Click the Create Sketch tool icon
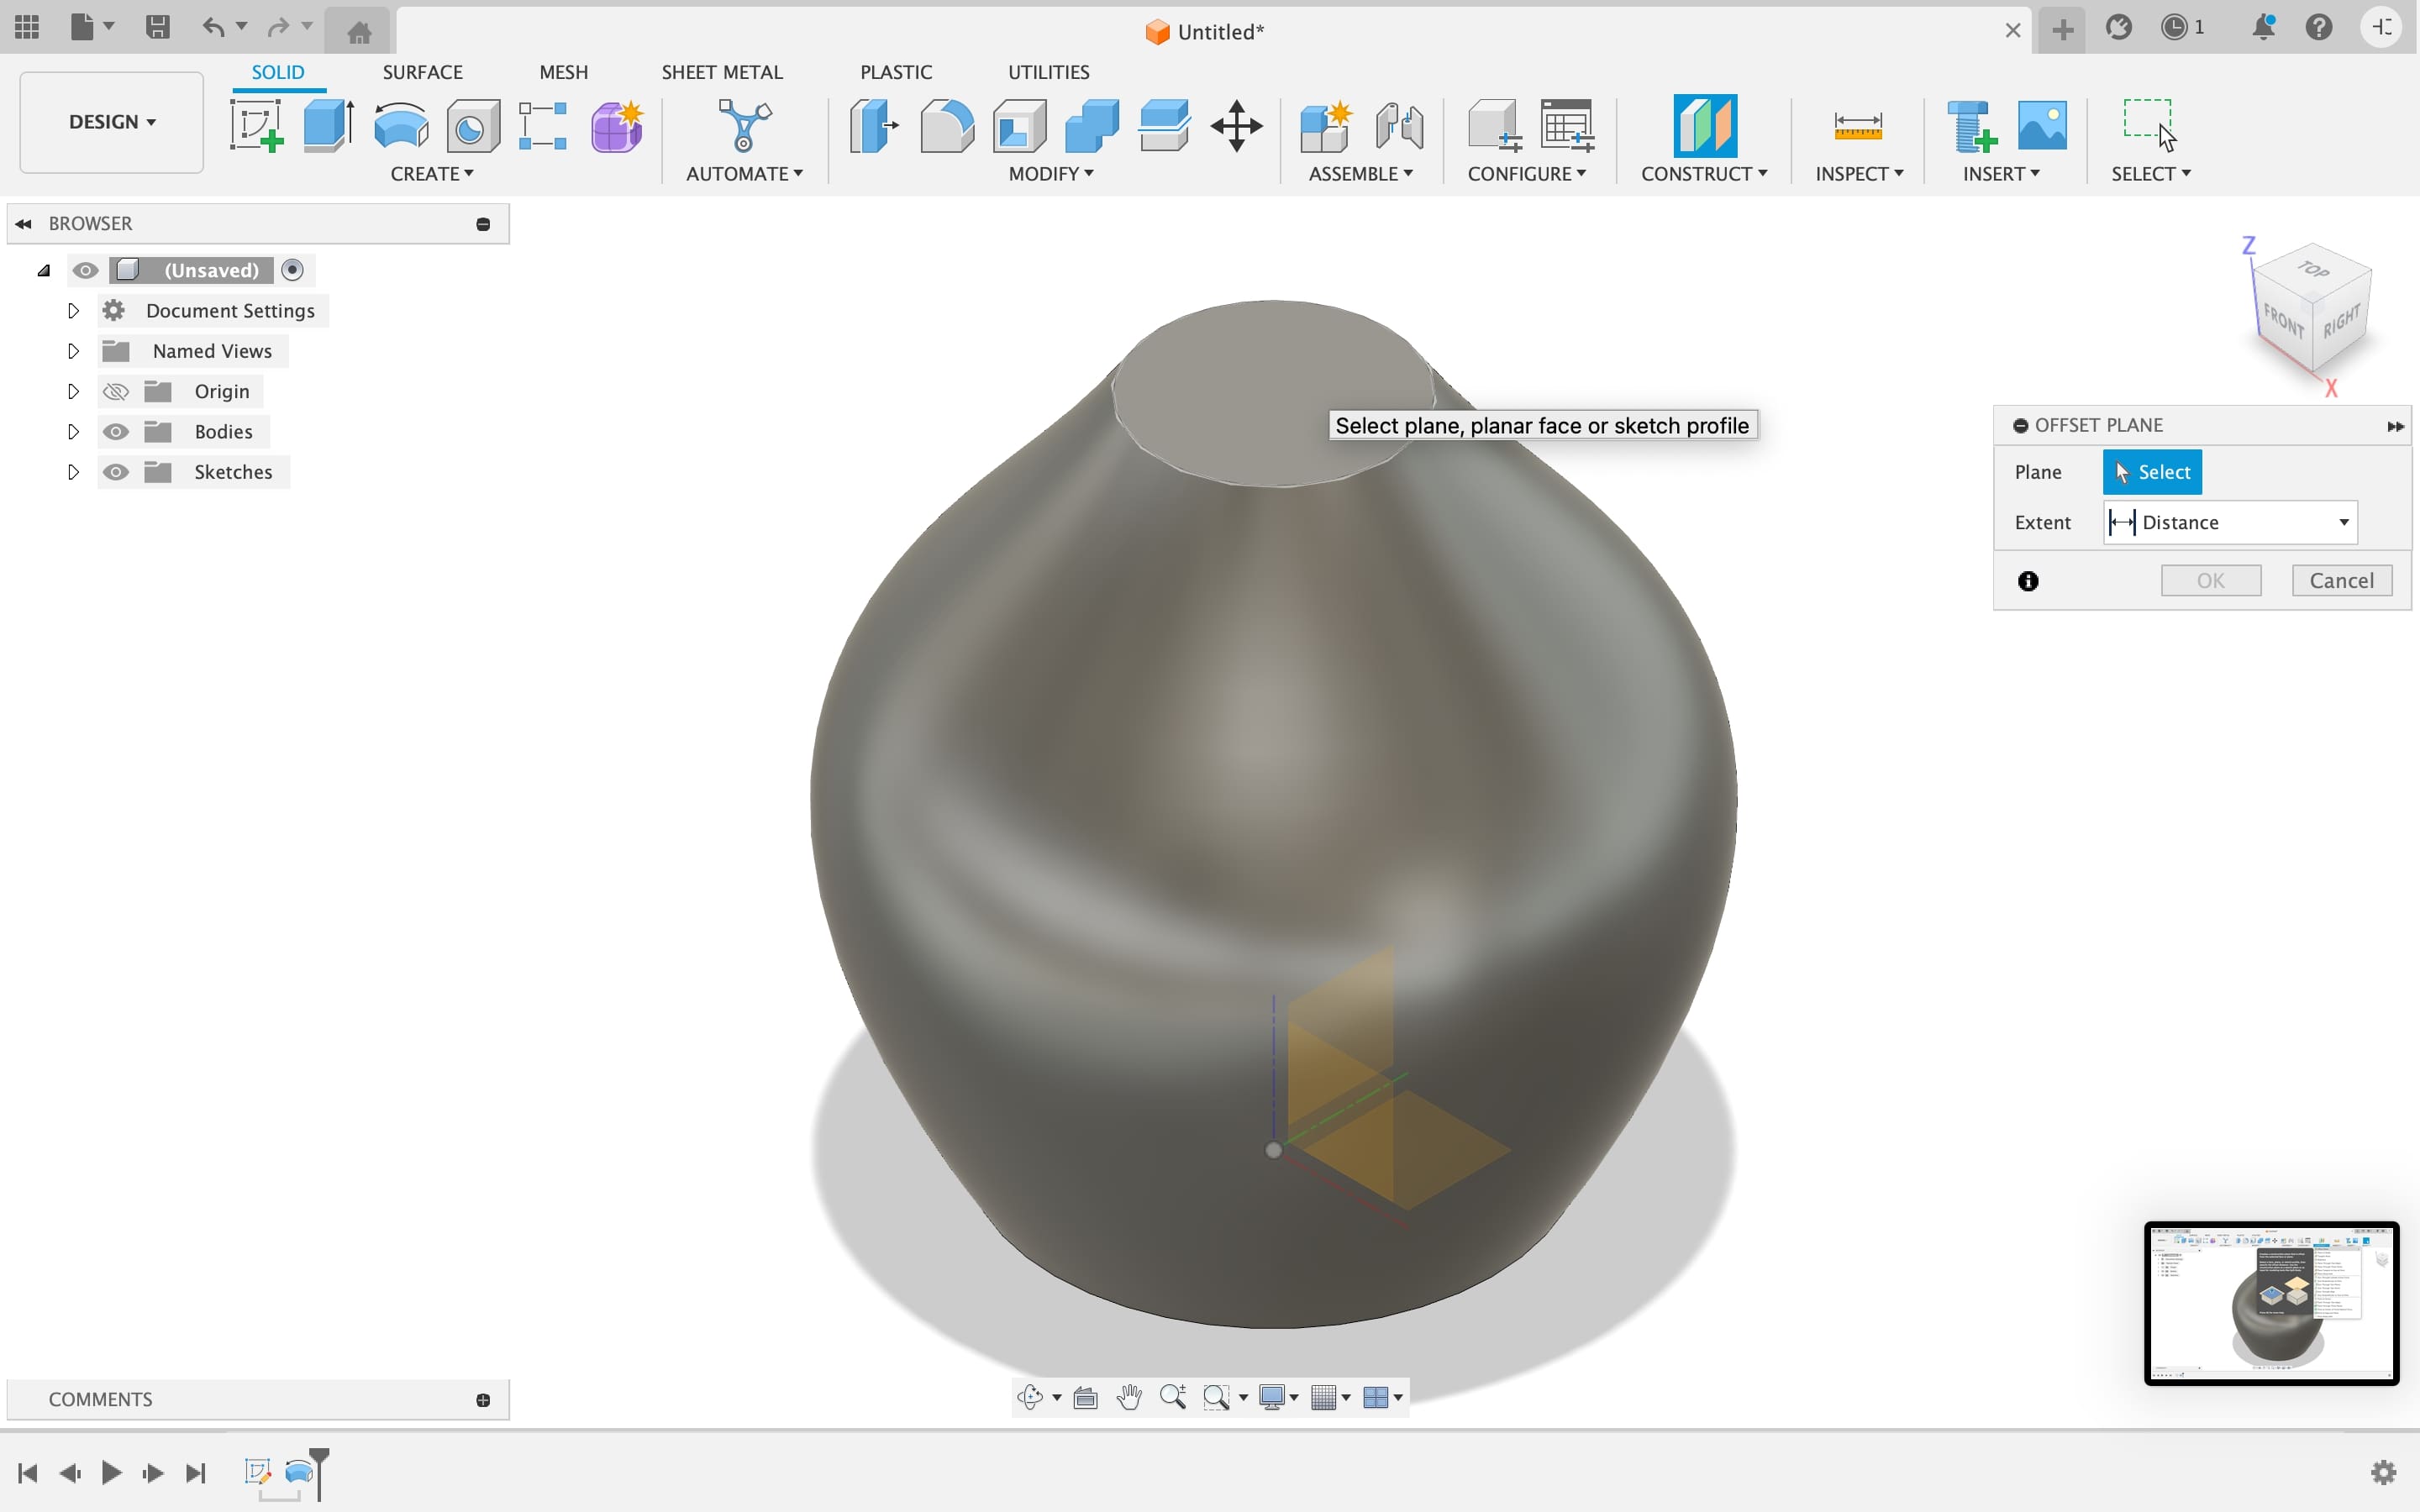 click(x=257, y=126)
